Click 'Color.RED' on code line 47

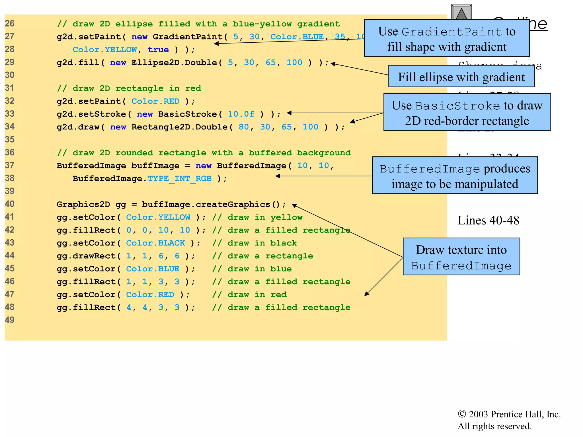[x=150, y=294]
